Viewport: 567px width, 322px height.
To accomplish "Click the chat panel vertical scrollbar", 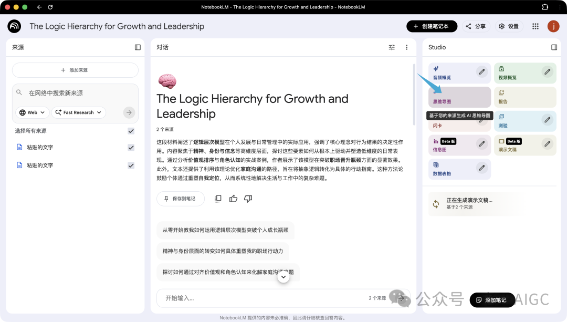I will (x=414, y=95).
